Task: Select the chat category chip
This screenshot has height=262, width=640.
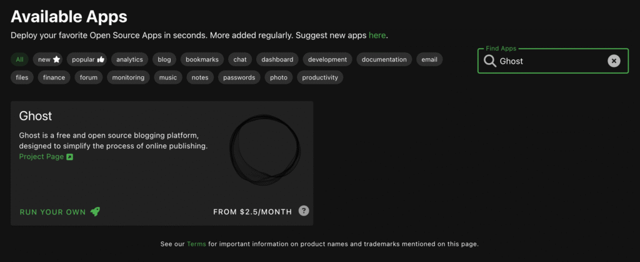Action: point(240,59)
